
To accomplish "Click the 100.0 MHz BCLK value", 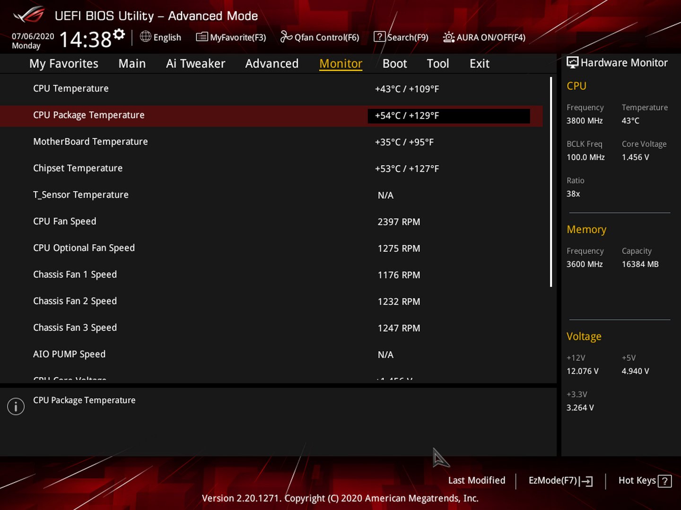I will (x=585, y=157).
